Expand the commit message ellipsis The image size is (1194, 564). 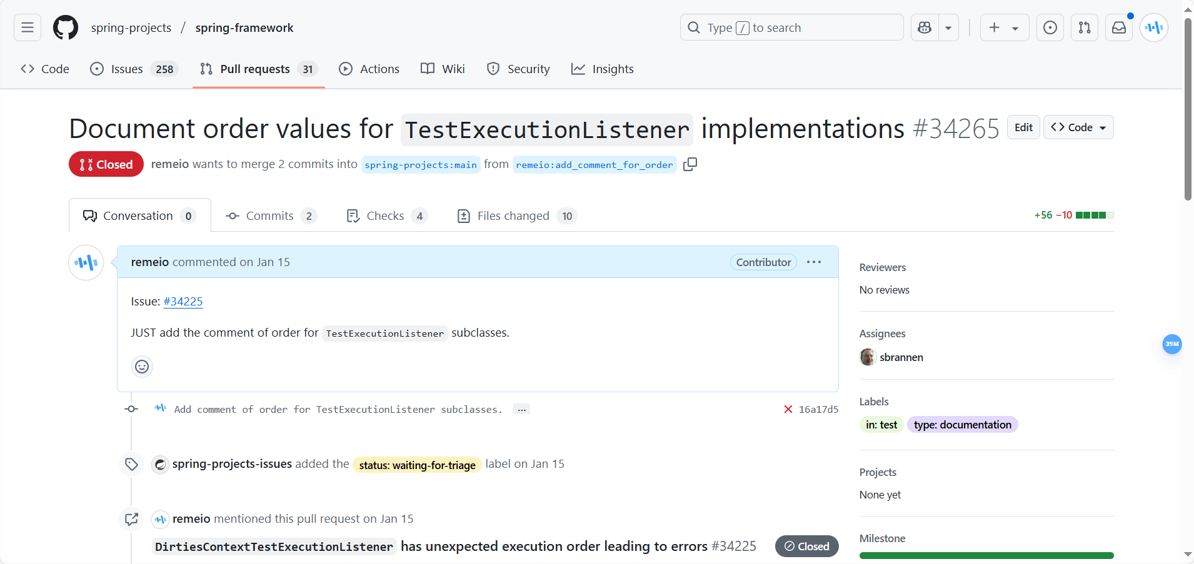[521, 410]
